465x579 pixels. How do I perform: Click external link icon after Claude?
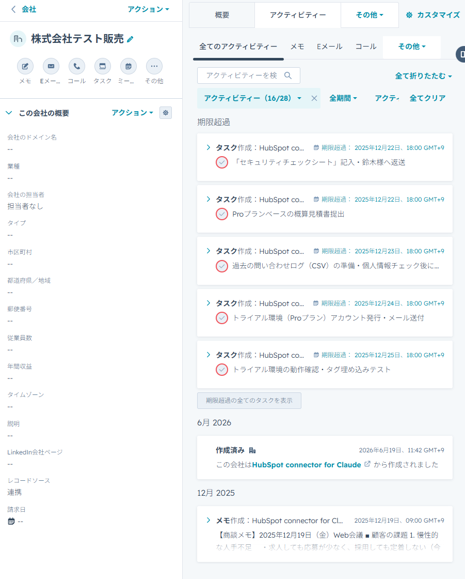pyautogui.click(x=367, y=464)
